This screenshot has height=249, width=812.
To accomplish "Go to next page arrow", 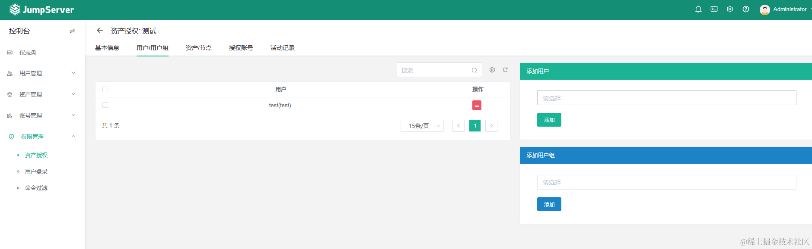I will click(491, 126).
